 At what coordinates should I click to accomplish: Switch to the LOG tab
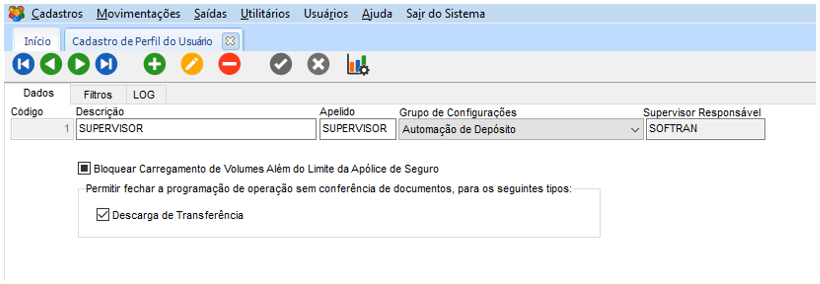[144, 95]
